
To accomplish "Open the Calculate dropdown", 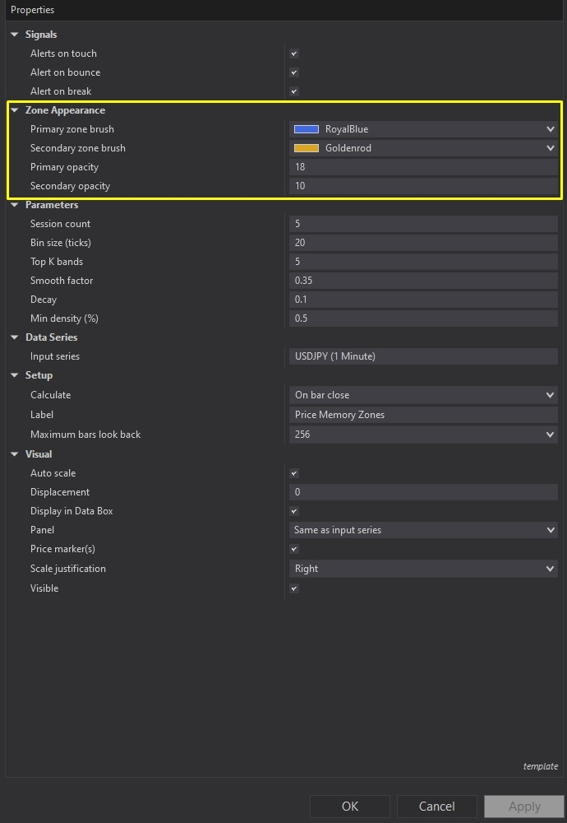I will click(x=550, y=395).
